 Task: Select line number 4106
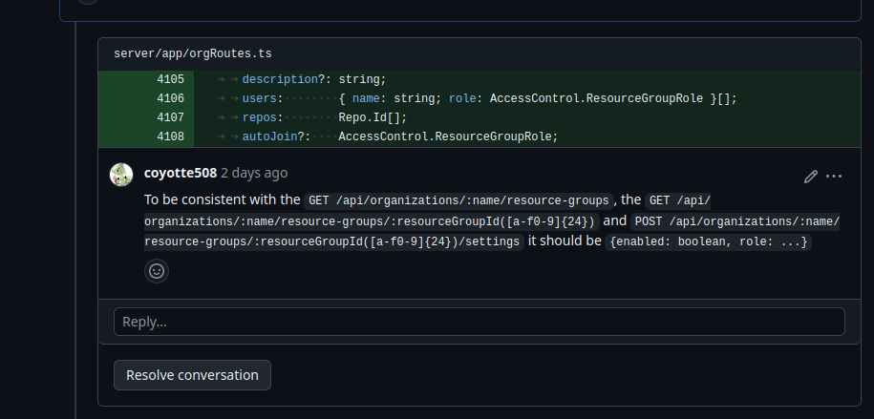[x=171, y=98]
